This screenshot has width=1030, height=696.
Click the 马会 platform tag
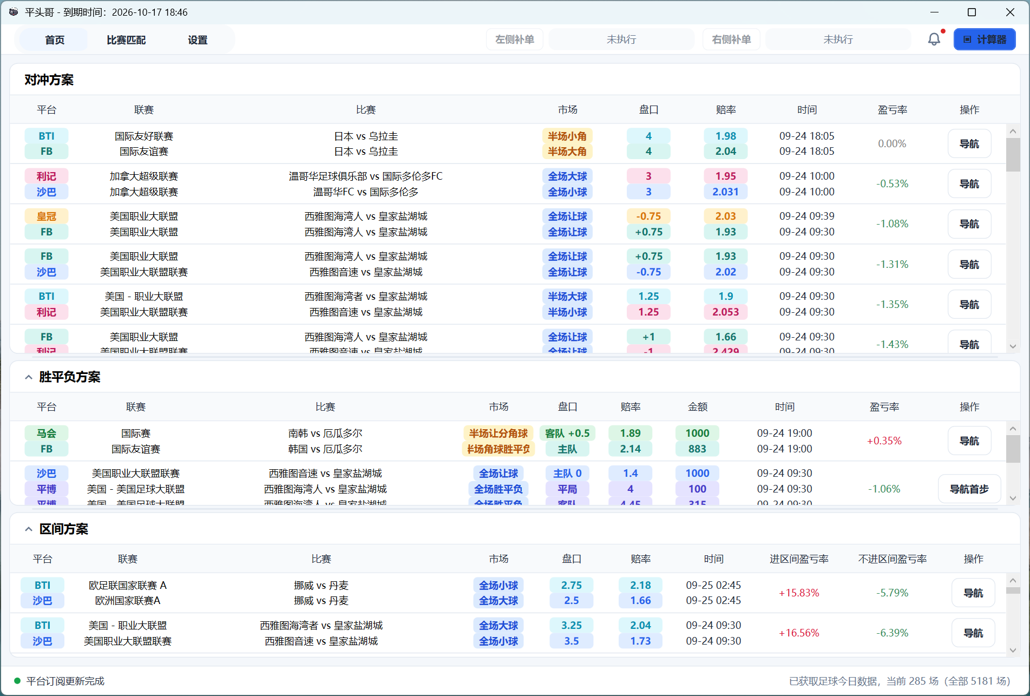(x=47, y=434)
